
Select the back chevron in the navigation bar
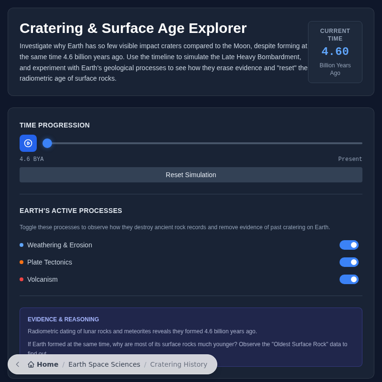(x=17, y=364)
